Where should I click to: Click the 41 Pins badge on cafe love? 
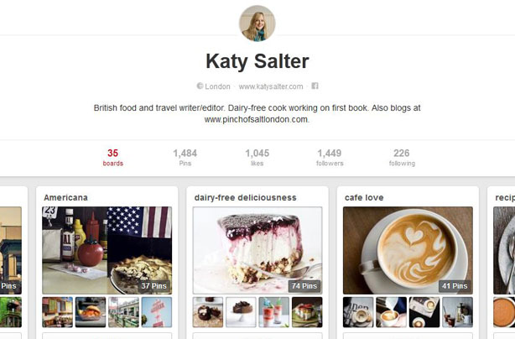point(455,286)
